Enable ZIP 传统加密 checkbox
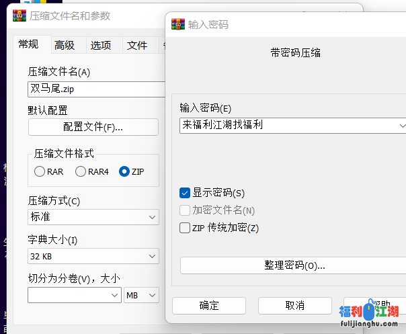 pyautogui.click(x=186, y=228)
